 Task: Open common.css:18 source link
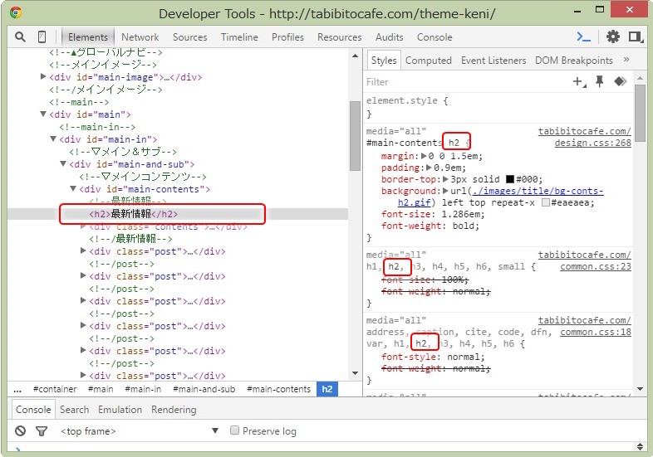[596, 332]
